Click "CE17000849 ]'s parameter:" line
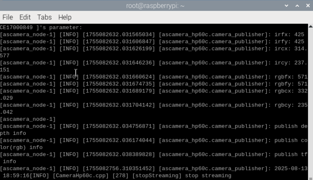Image resolution: width=313 pixels, height=180 pixels. click(41, 28)
